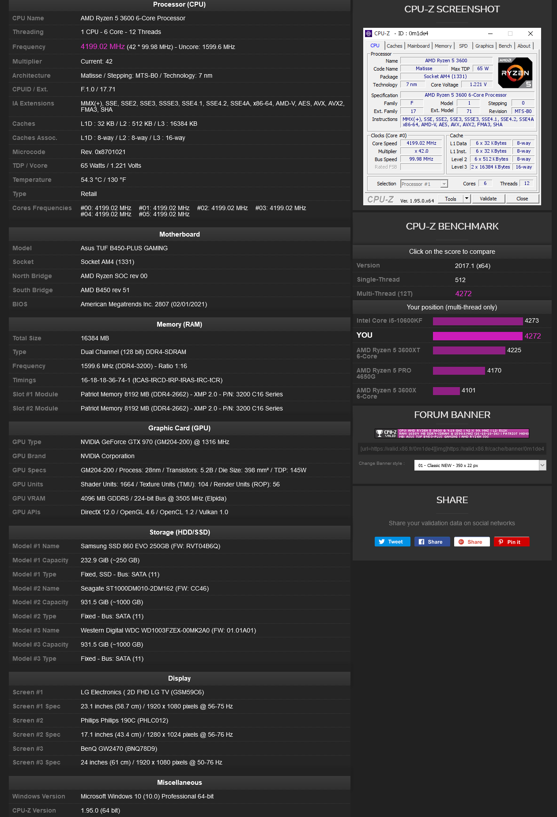Click the Tools button in CPU-Z

[451, 199]
